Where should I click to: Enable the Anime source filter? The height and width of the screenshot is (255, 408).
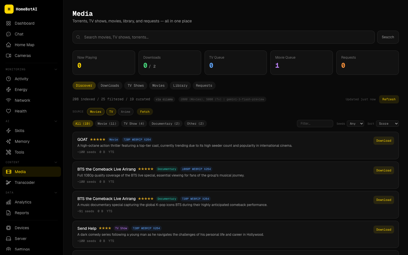pyautogui.click(x=126, y=112)
